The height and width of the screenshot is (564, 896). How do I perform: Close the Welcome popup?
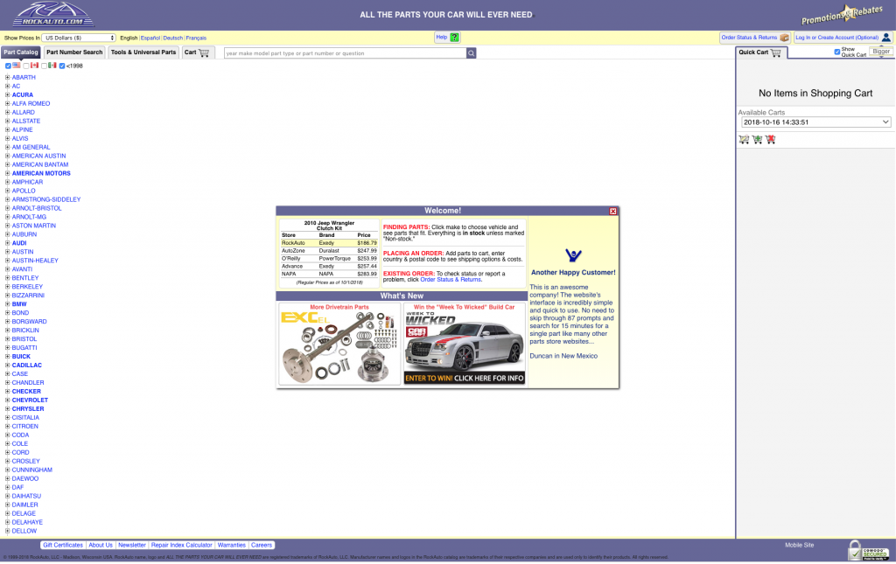[x=612, y=211]
